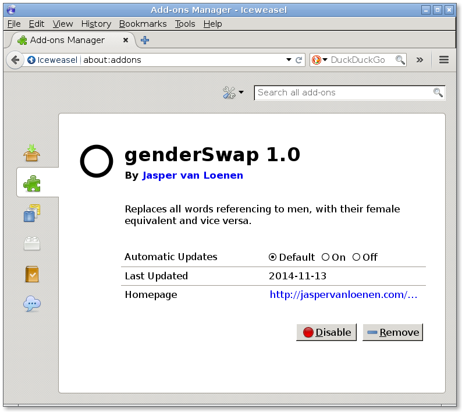Open the Get Add-ons sidebar category

click(32, 153)
